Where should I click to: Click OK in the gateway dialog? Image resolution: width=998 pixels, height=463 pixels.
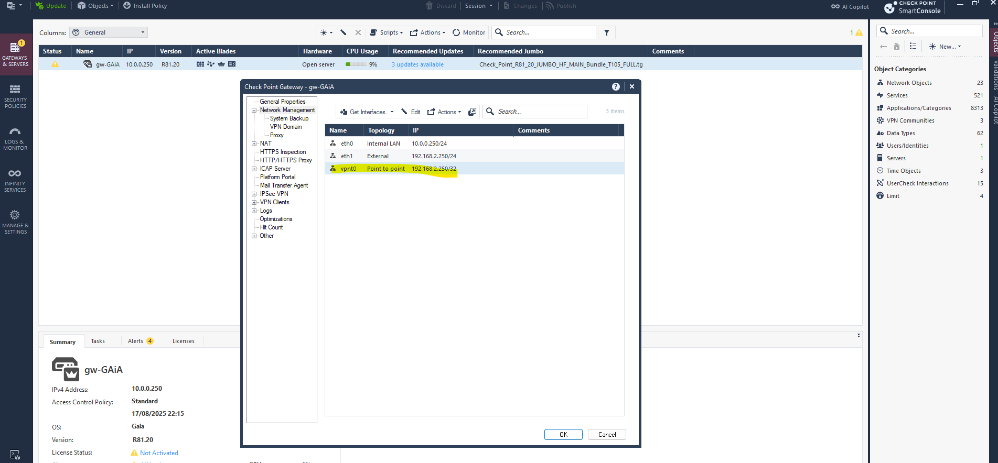tap(563, 434)
